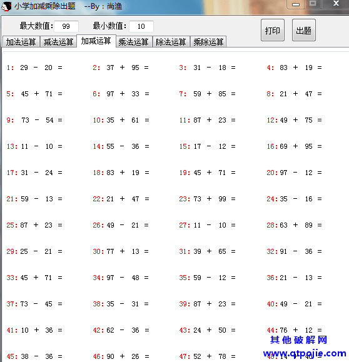Click problem 29: 25 - 21
The height and width of the screenshot is (362, 349).
34,251
